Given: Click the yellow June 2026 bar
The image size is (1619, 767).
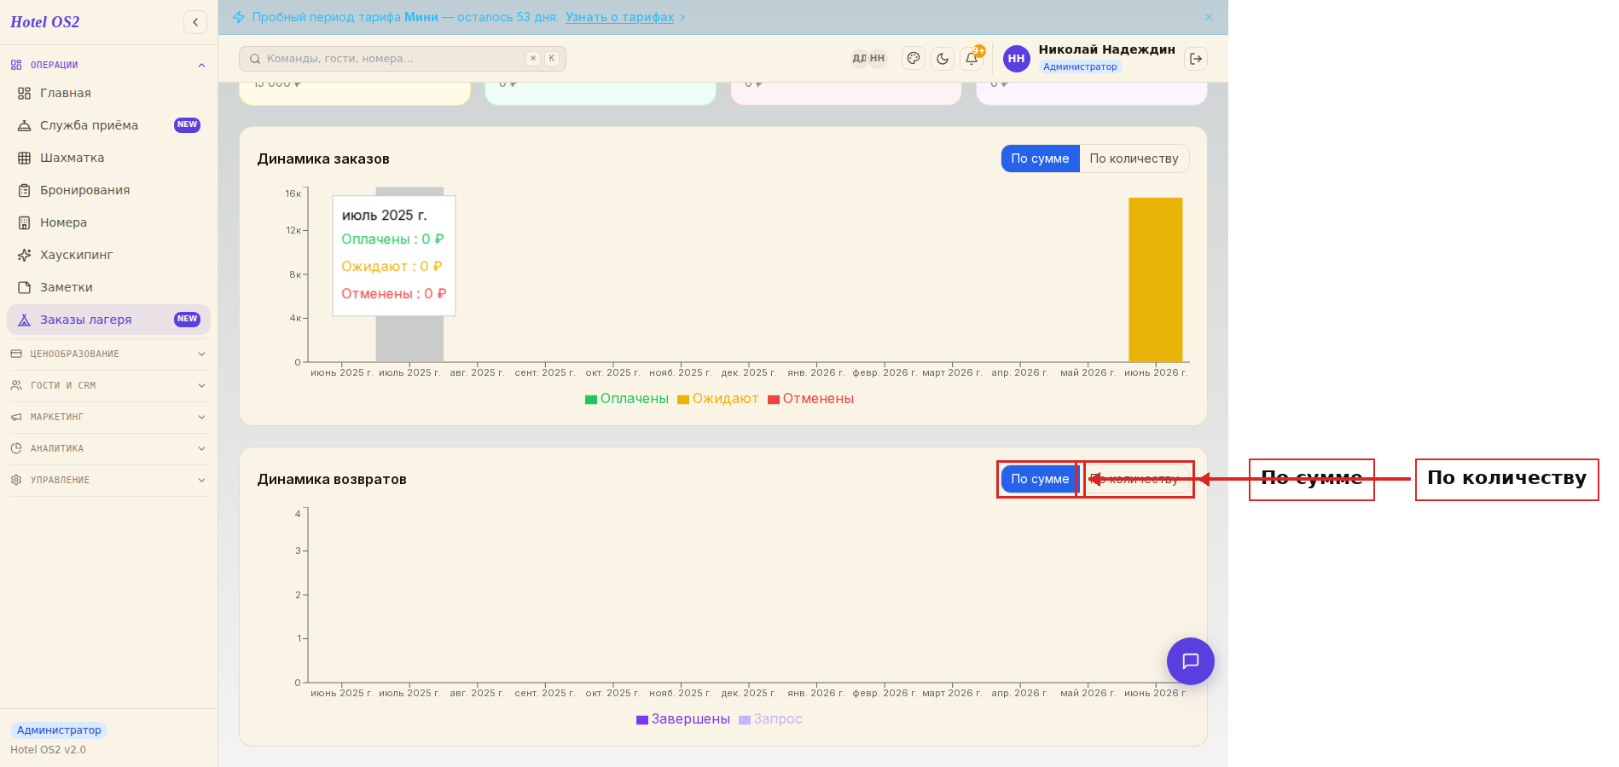Looking at the screenshot, I should (1155, 280).
